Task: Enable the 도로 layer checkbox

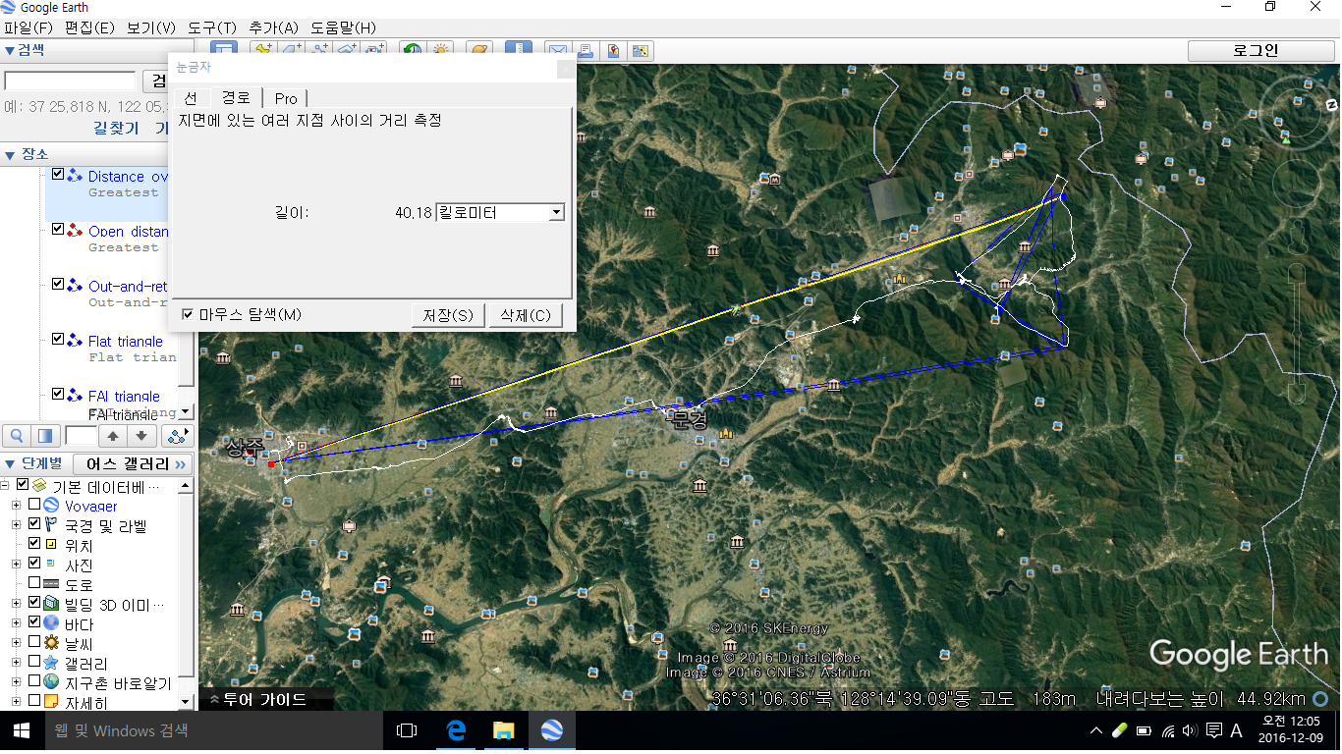Action: tap(34, 584)
